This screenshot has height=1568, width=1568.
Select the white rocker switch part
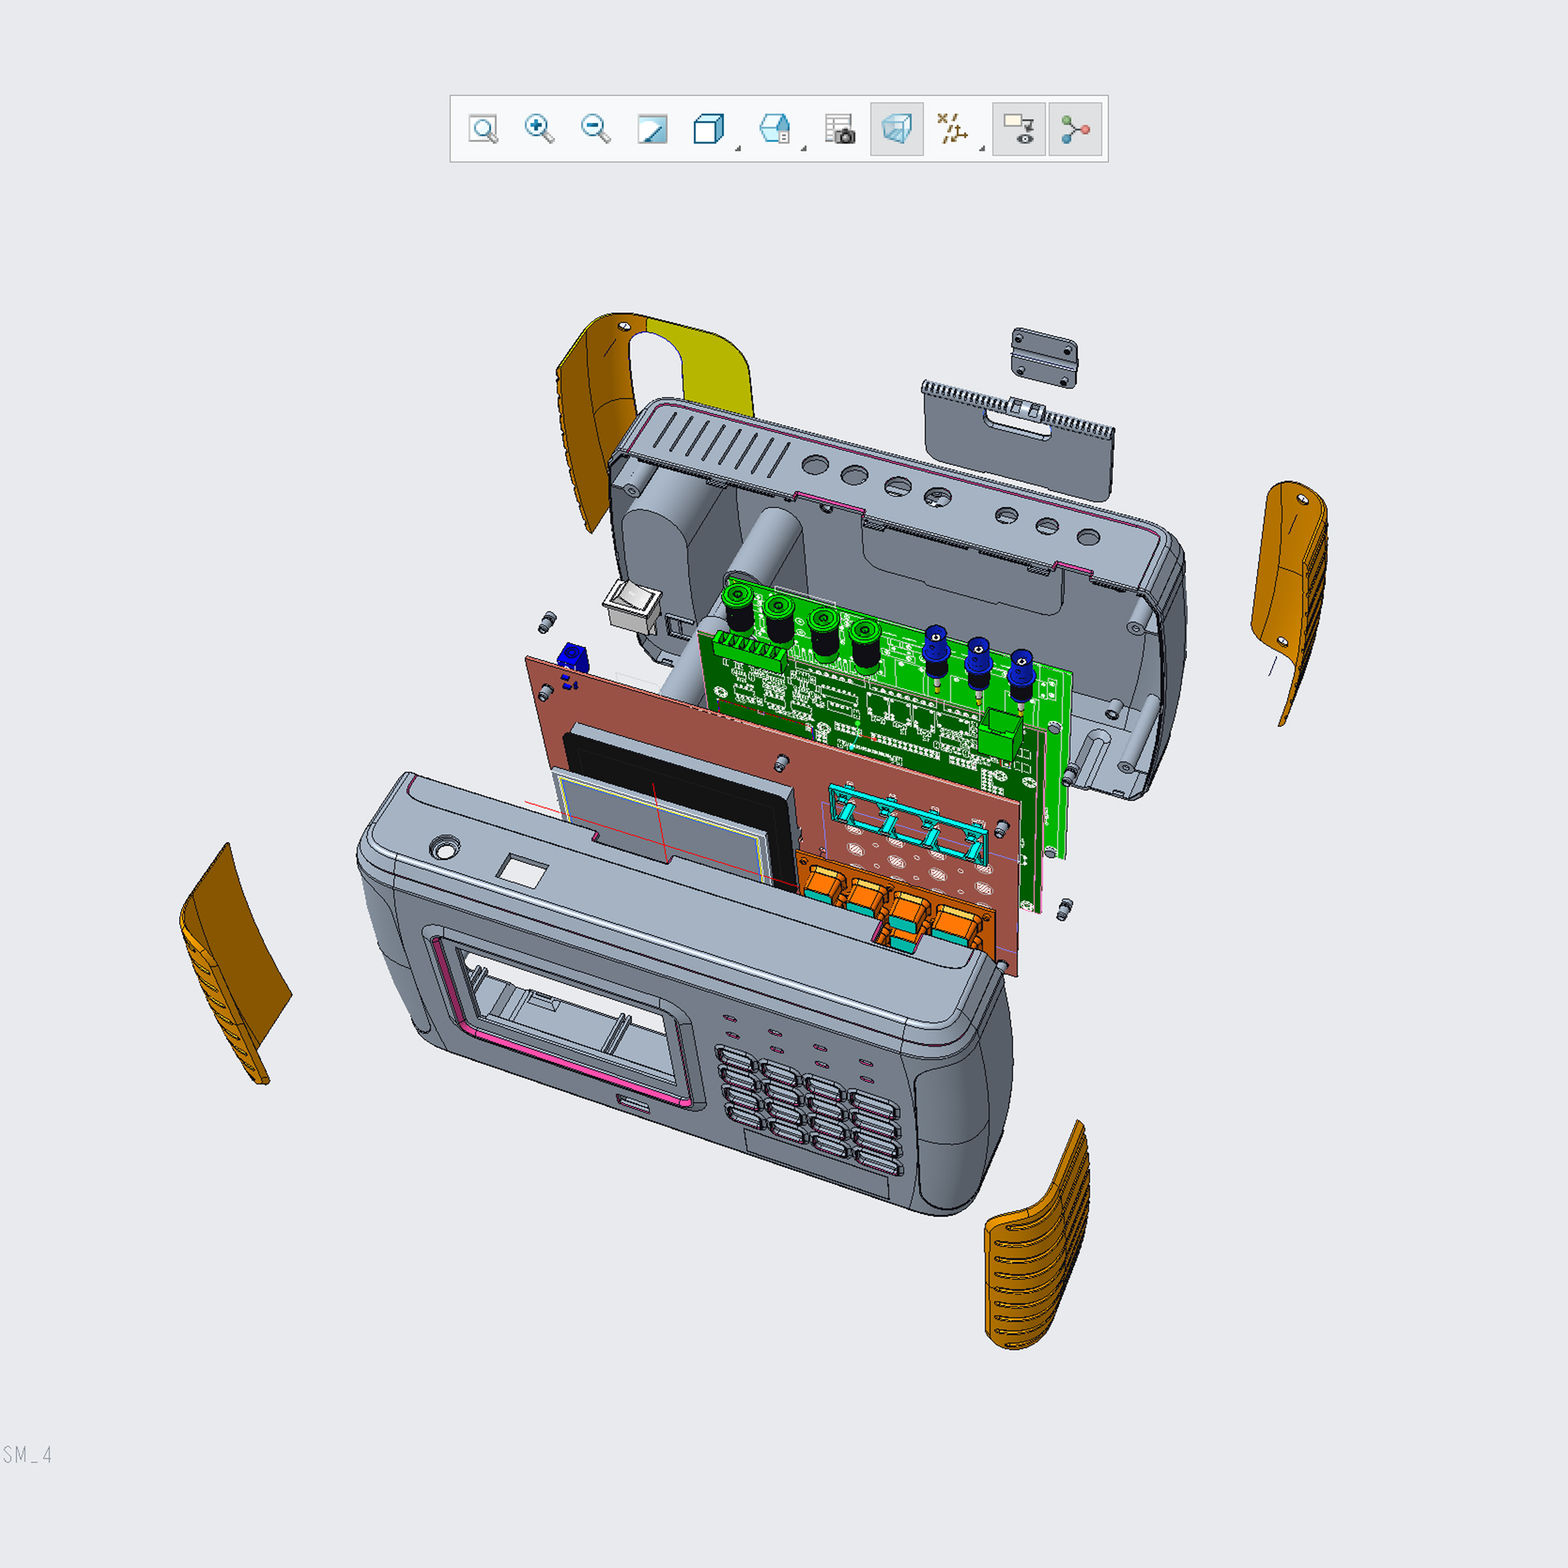(631, 606)
